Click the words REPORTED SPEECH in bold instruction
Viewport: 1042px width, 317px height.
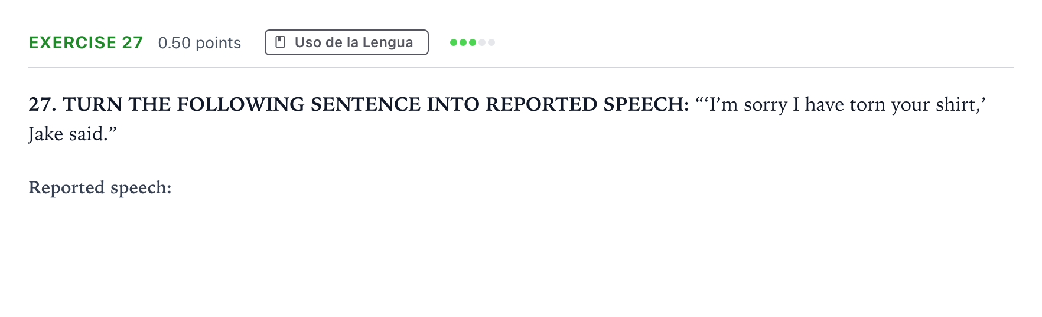click(x=587, y=104)
